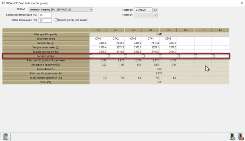Tick Exclude sample box under column 1.5

pos(161,56)
